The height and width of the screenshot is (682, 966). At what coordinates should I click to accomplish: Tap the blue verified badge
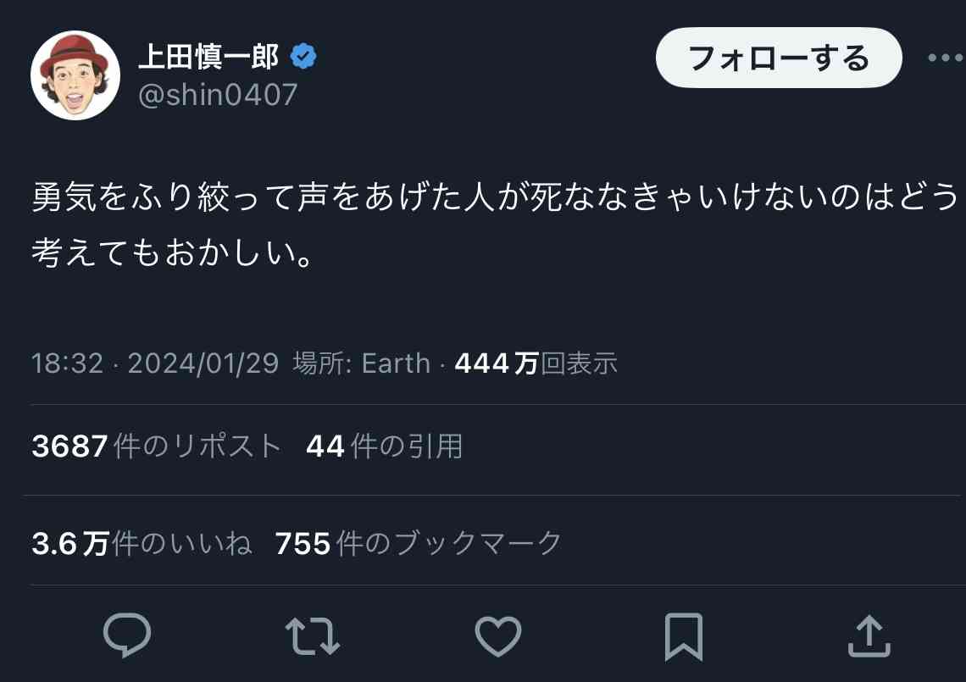[x=303, y=57]
